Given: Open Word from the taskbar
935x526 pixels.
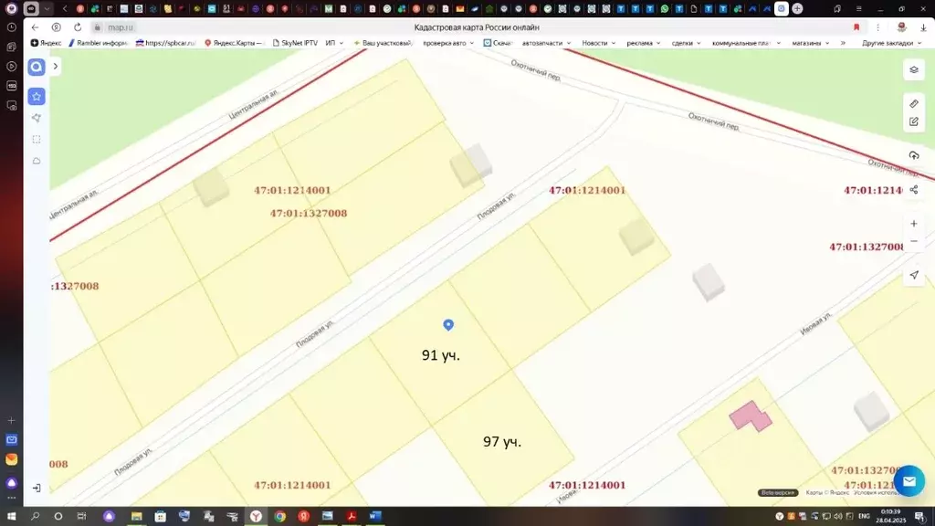Looking at the screenshot, I should pyautogui.click(x=375, y=516).
